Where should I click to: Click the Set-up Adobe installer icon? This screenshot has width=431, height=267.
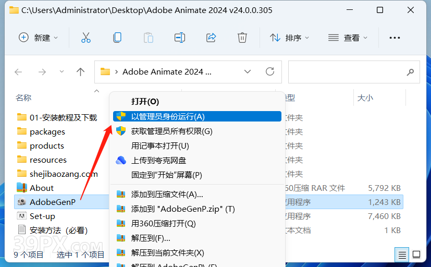(x=22, y=216)
